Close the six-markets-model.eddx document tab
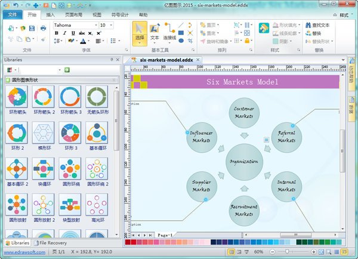The width and height of the screenshot is (358, 259). pos(197,60)
